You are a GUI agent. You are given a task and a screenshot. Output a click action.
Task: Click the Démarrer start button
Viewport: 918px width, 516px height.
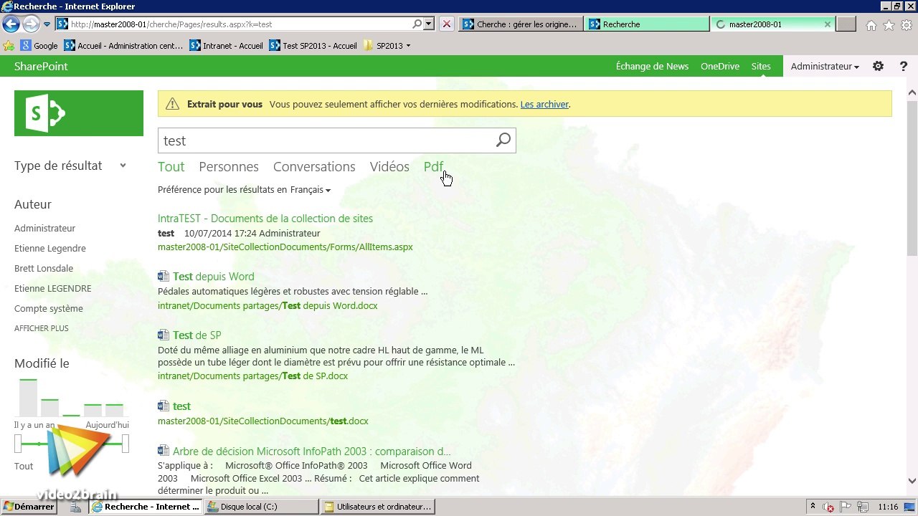coord(29,507)
